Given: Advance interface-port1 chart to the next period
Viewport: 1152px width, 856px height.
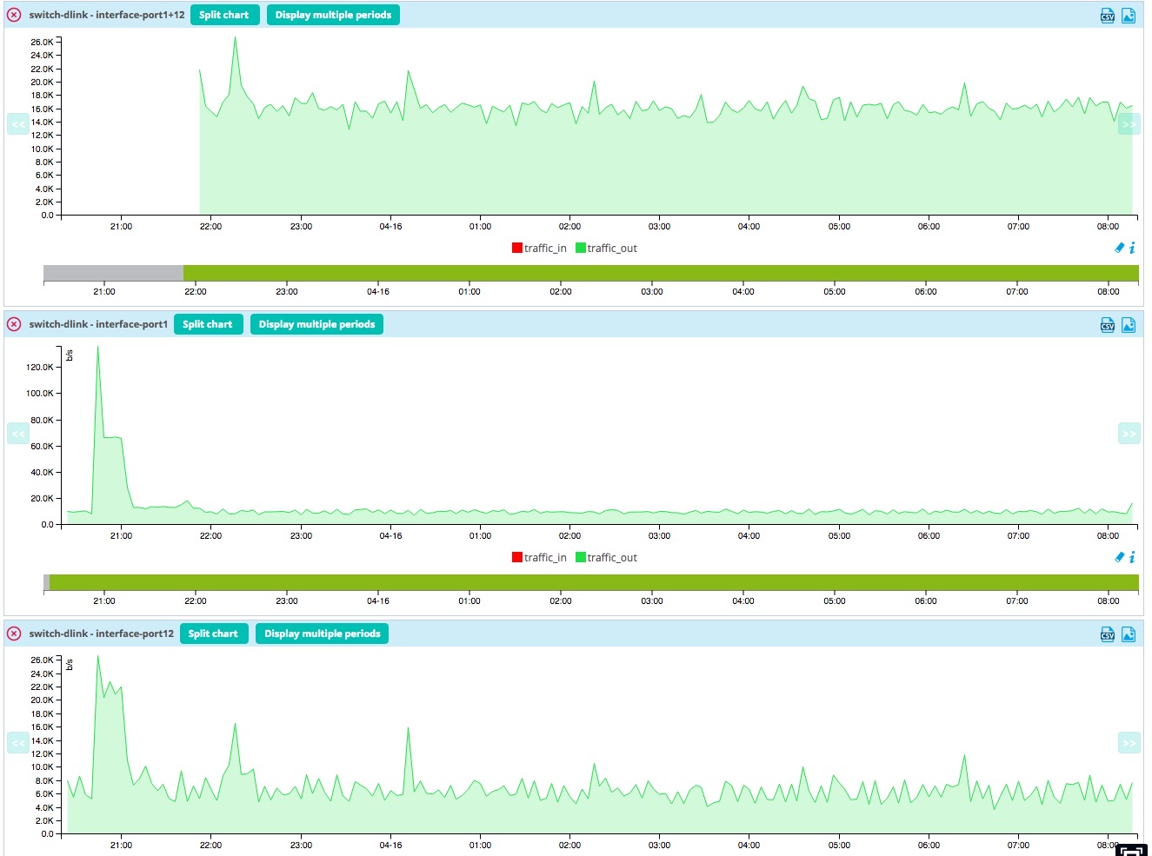Looking at the screenshot, I should point(1129,434).
